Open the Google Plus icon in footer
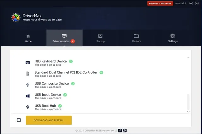Viewport: 202px width, 134px height. 125,131
